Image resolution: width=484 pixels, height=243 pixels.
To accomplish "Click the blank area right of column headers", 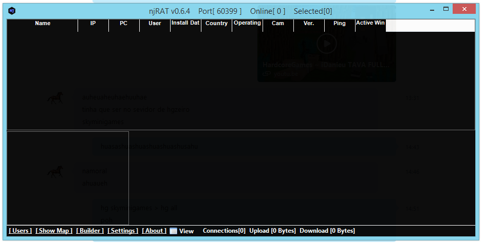I will tap(430, 26).
